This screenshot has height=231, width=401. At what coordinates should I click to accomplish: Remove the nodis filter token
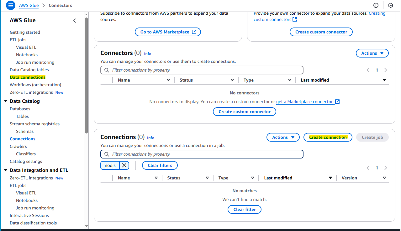point(124,165)
